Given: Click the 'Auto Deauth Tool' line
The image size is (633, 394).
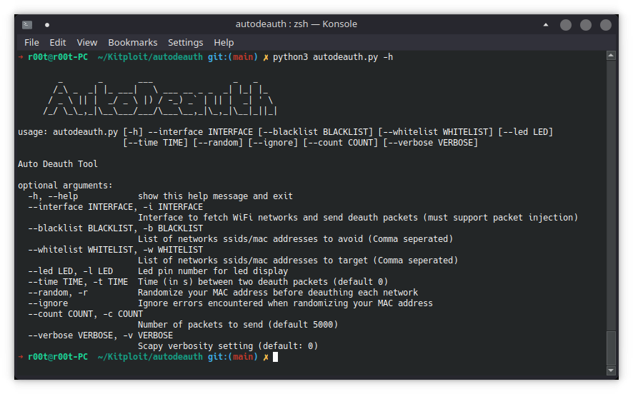Looking at the screenshot, I should click(x=58, y=164).
